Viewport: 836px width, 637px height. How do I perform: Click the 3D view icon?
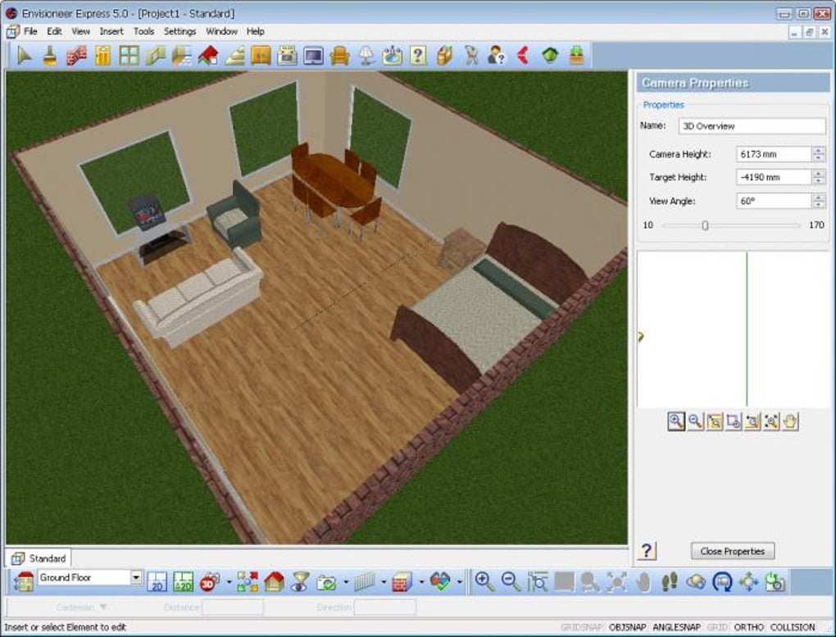coord(210,581)
